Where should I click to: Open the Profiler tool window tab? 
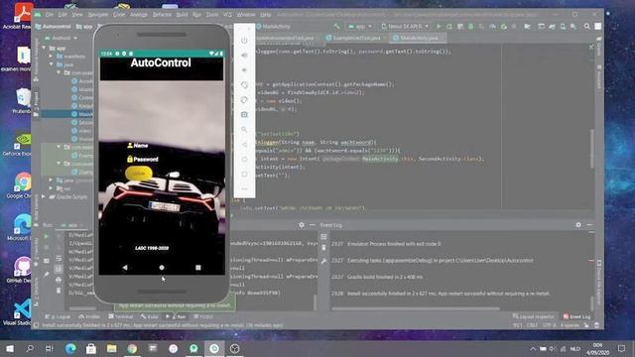click(x=89, y=316)
